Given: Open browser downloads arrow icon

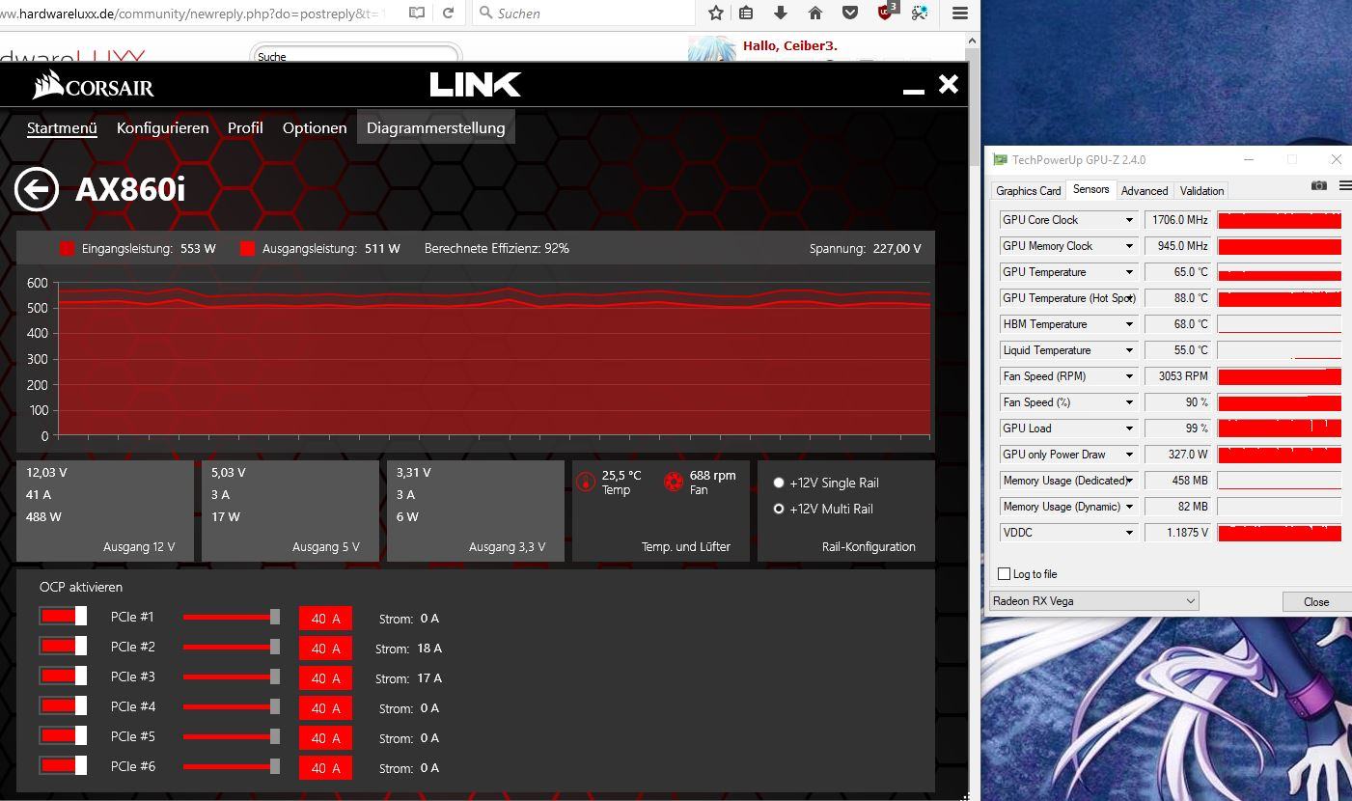Looking at the screenshot, I should (x=781, y=13).
